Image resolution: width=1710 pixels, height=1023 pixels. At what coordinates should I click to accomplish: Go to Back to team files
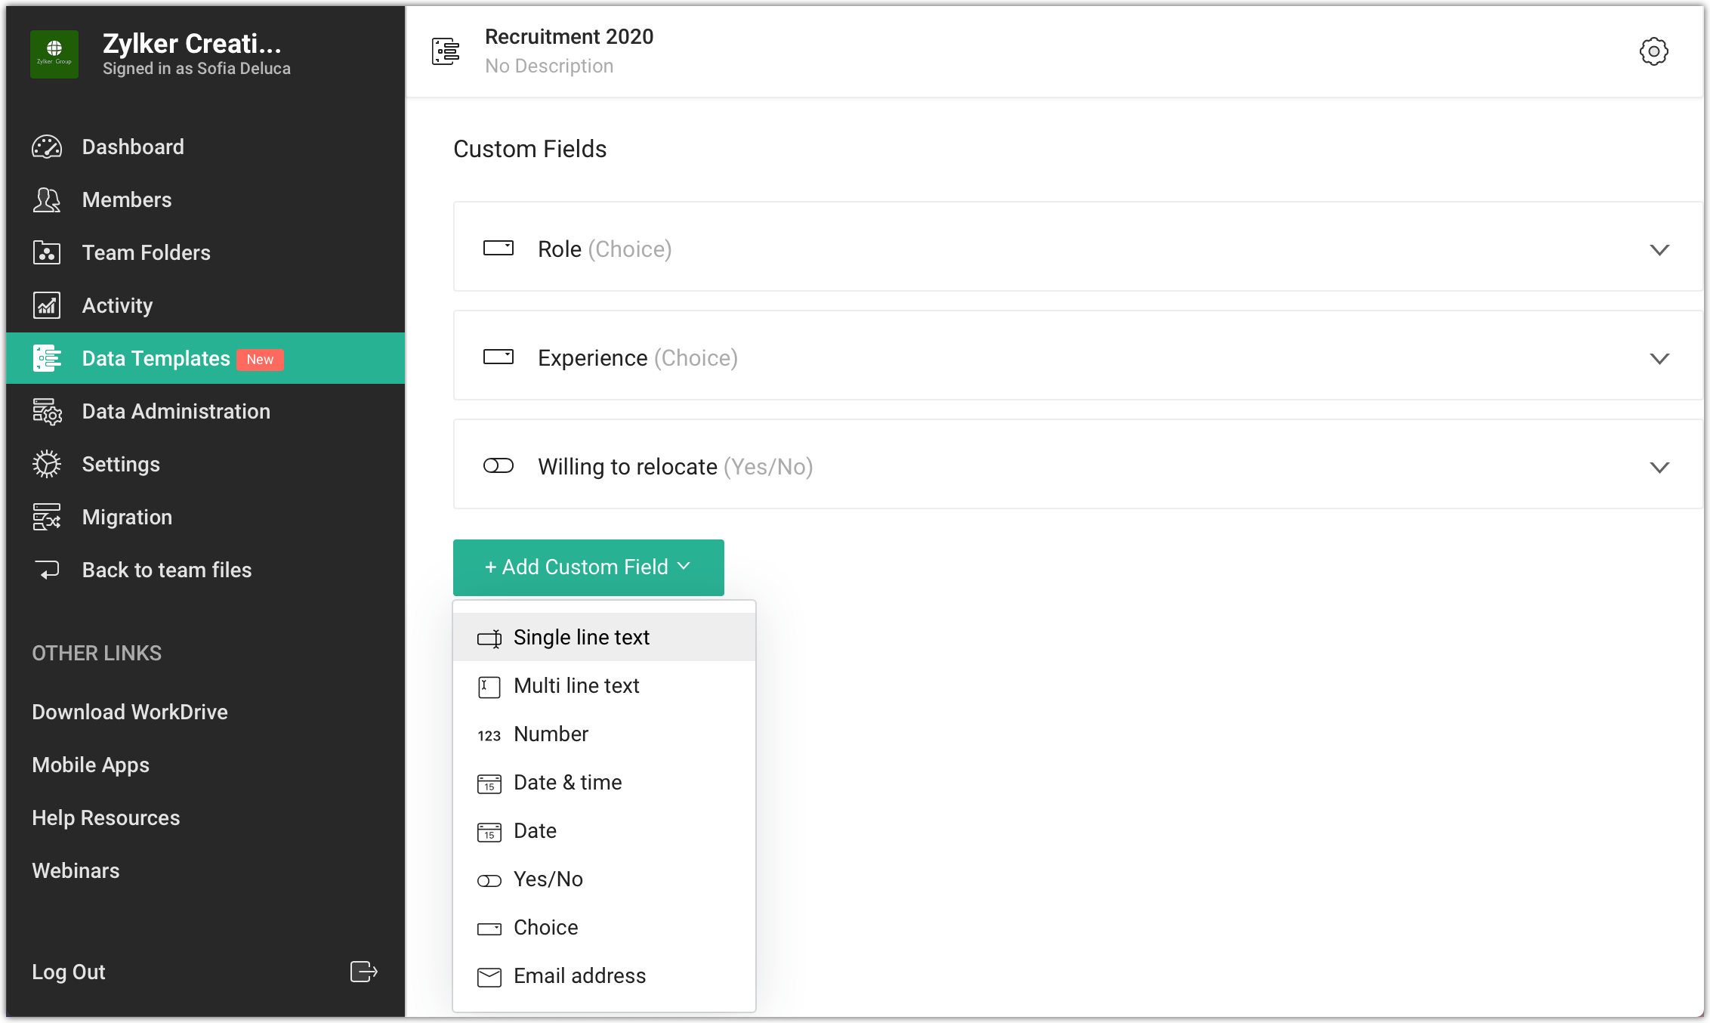166,570
